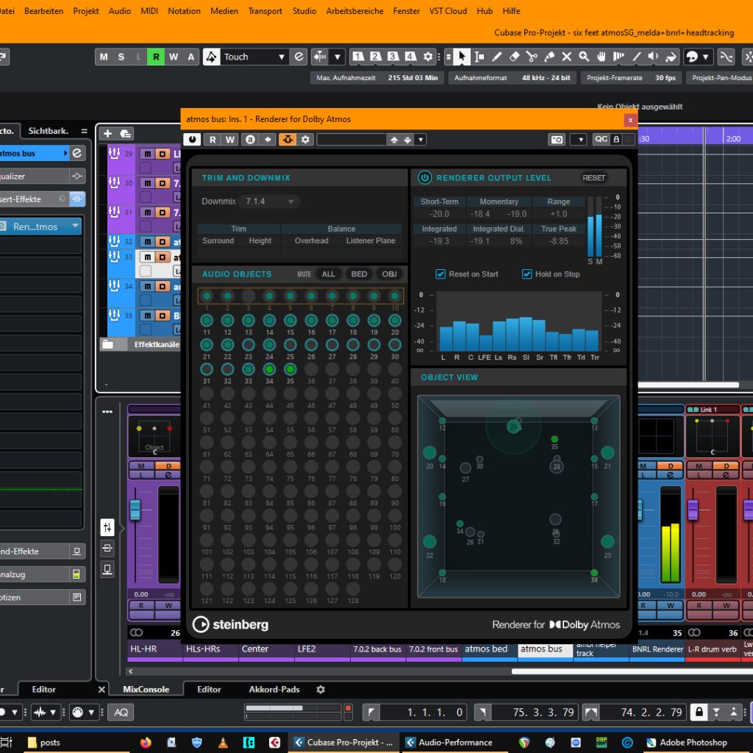Select the Play speaker tool
Screen dimensions: 753x753
click(653, 57)
